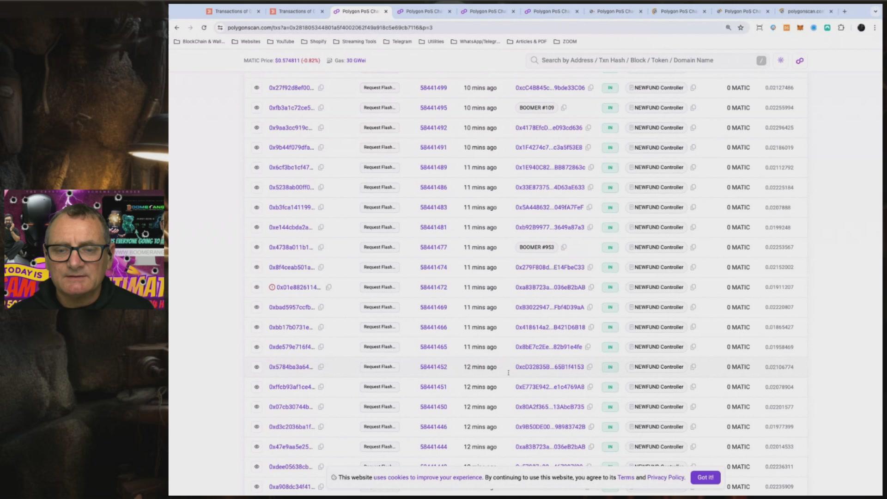Open block 58441499 link
This screenshot has height=499, width=887.
(433, 88)
